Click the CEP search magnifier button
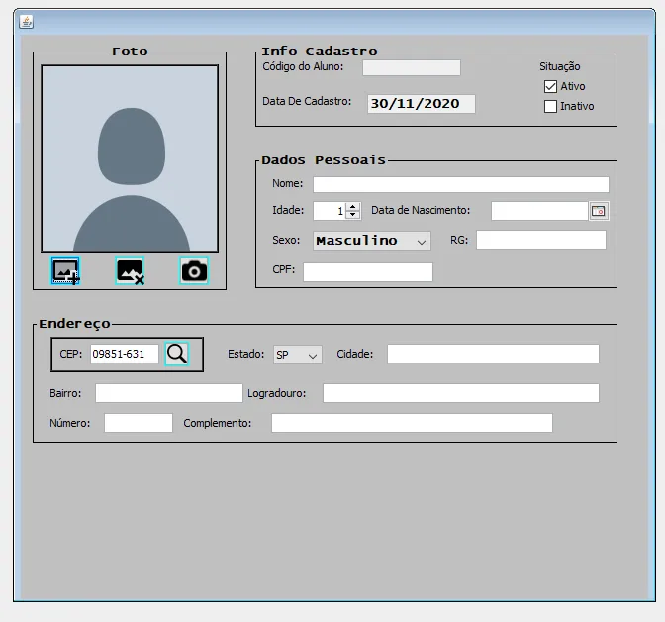 177,354
